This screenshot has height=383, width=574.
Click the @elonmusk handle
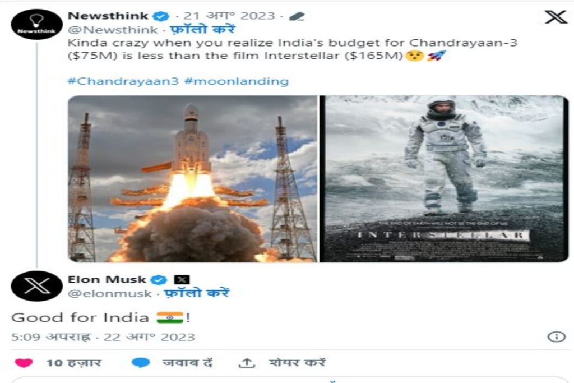pyautogui.click(x=110, y=293)
